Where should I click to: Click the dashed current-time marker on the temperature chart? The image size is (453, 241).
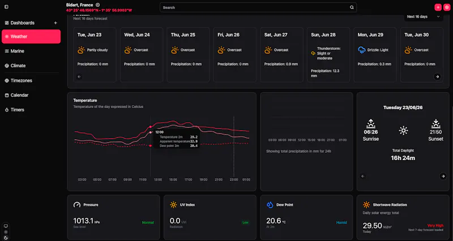pos(234,146)
